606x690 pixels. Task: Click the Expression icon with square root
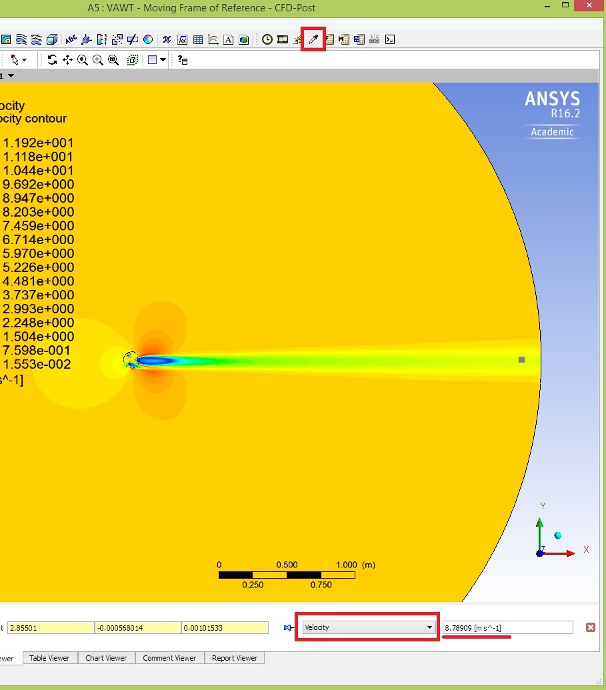[182, 39]
